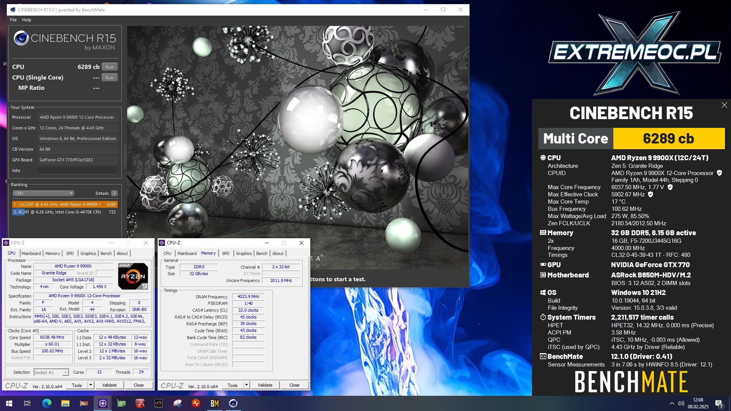Click Close button in right CPU-Z window
Screen dimensions: 731x411
pos(294,385)
